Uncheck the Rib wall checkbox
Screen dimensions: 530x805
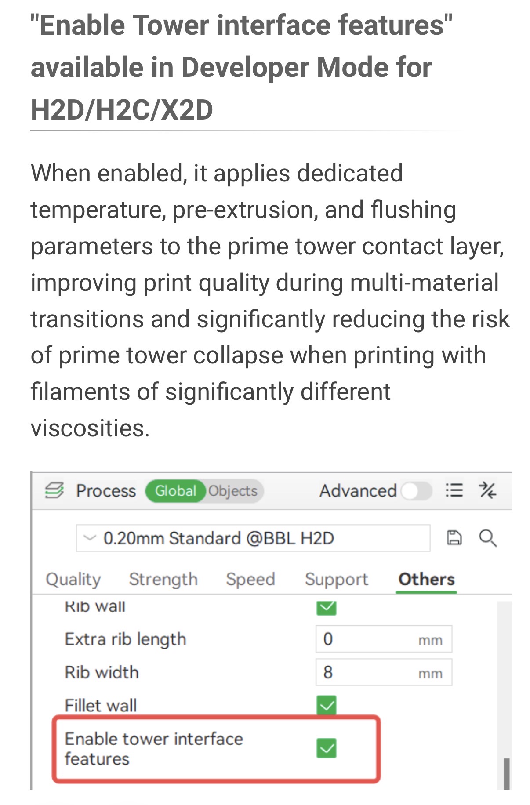327,608
